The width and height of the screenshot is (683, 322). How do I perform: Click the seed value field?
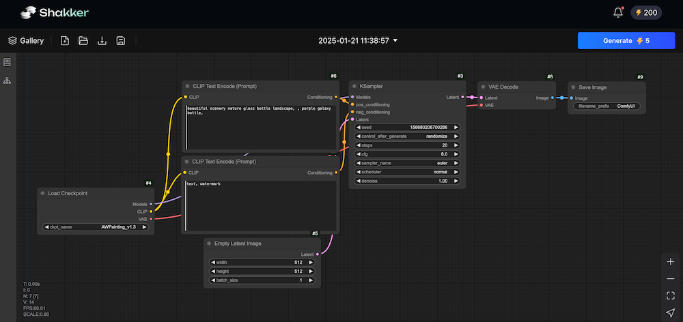coord(407,128)
